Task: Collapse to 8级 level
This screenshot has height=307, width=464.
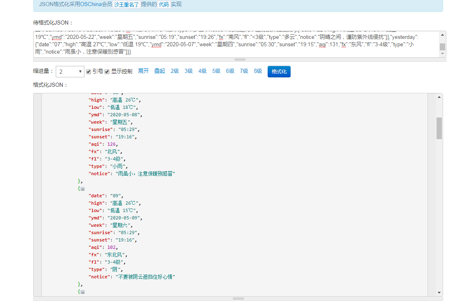Action: [258, 71]
